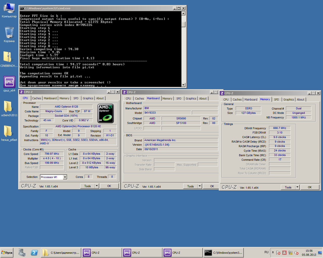Open the Корзина recycle bin icon
The image size is (323, 258).
click(9, 35)
